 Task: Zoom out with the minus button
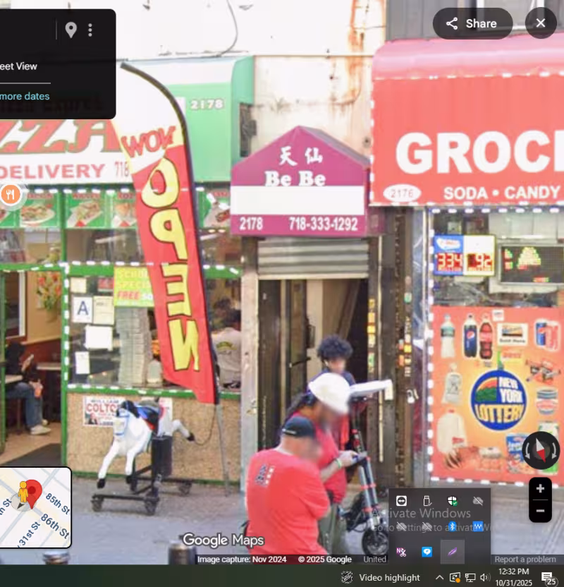540,511
